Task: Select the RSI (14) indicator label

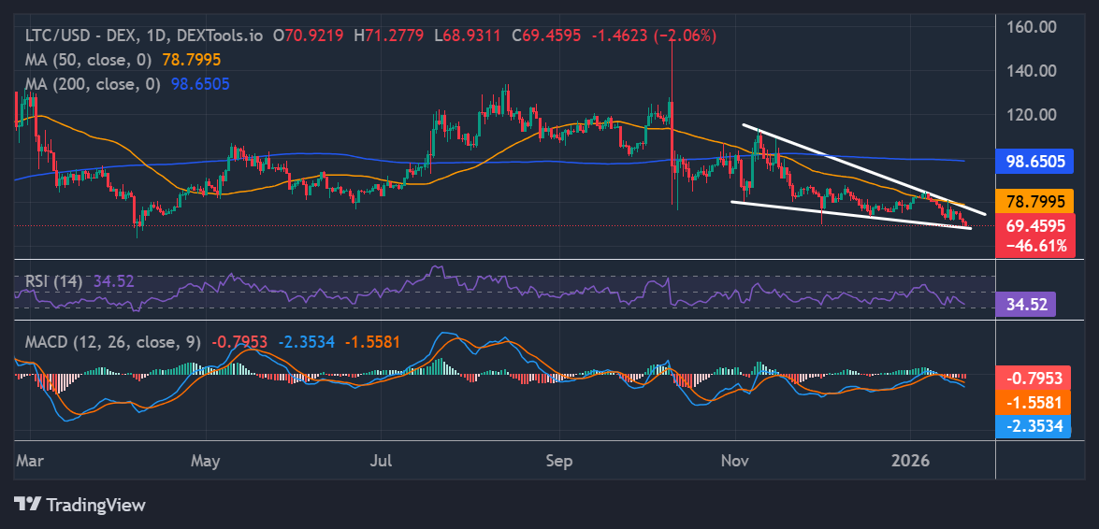Action: tap(51, 280)
